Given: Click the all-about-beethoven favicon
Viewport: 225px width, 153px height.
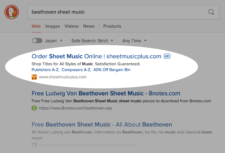Looking at the screenshot, I should point(34,145).
